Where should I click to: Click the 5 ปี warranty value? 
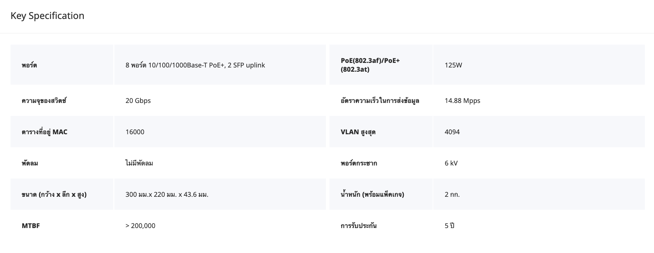coord(449,226)
